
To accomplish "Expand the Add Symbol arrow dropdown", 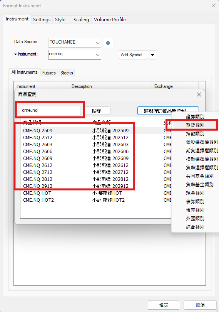I will tap(152, 55).
